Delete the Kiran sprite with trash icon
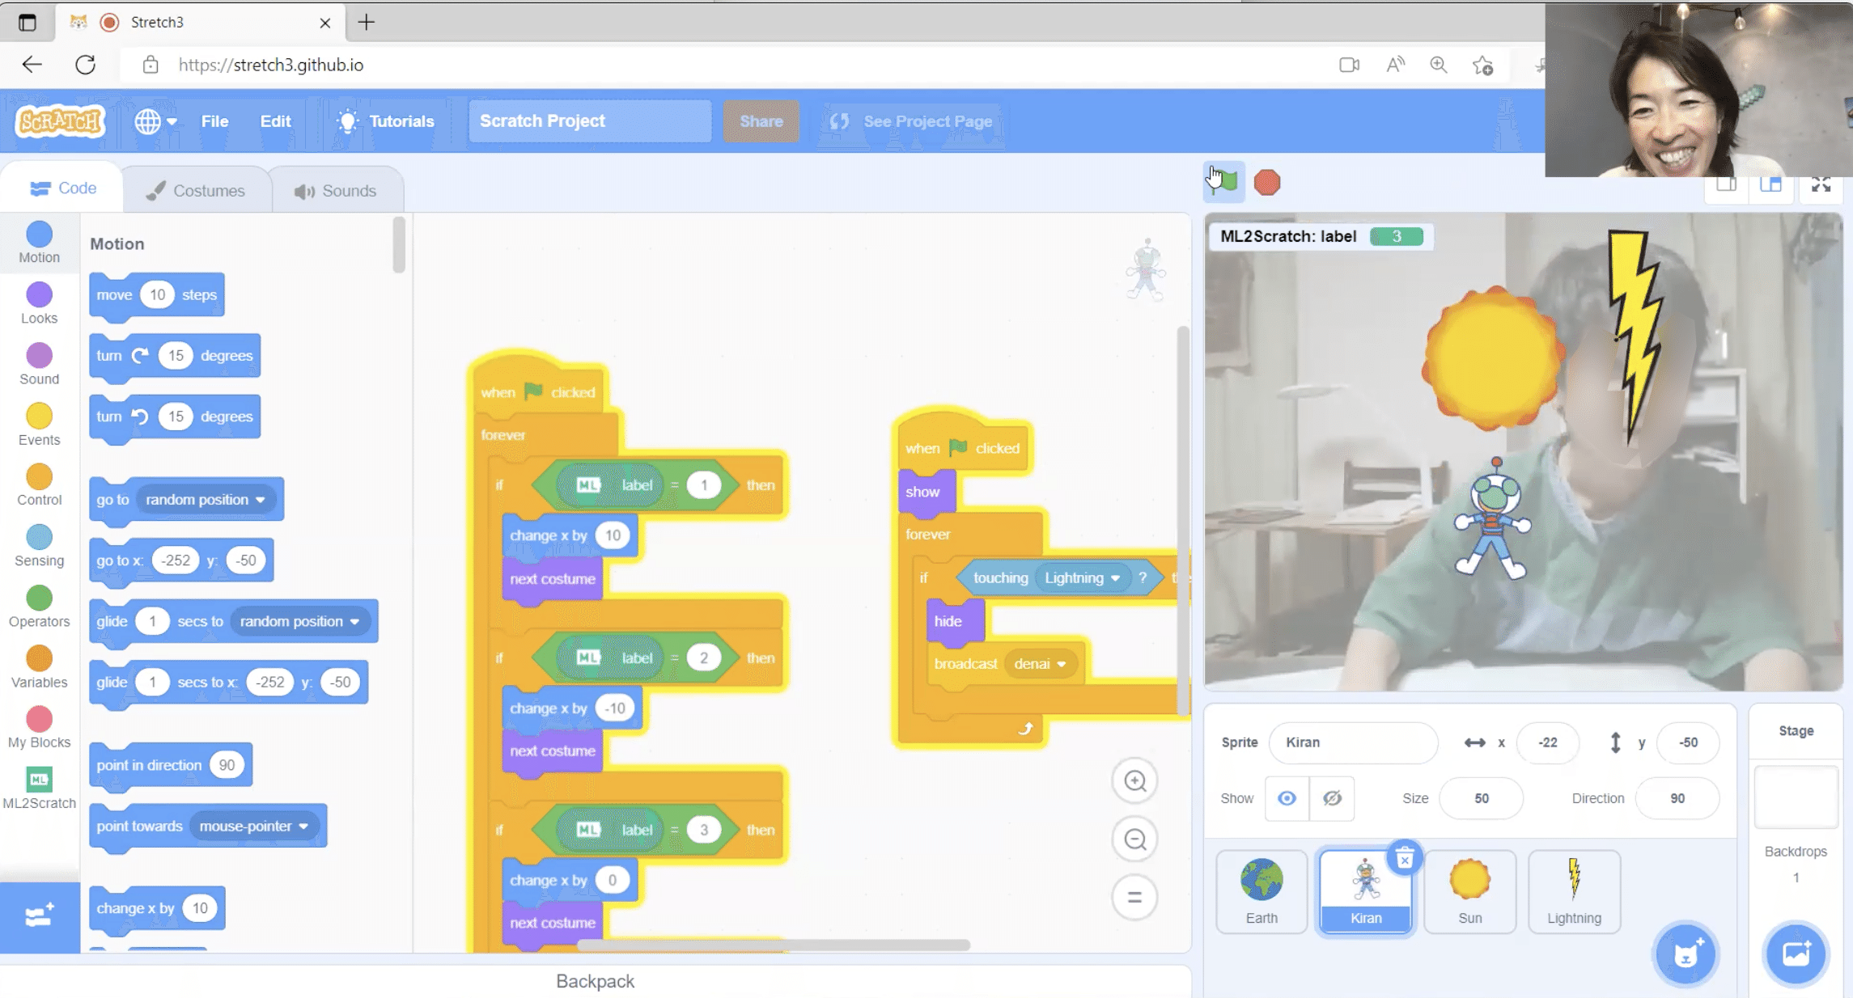Screen dimensions: 1853x998 pyautogui.click(x=1405, y=858)
